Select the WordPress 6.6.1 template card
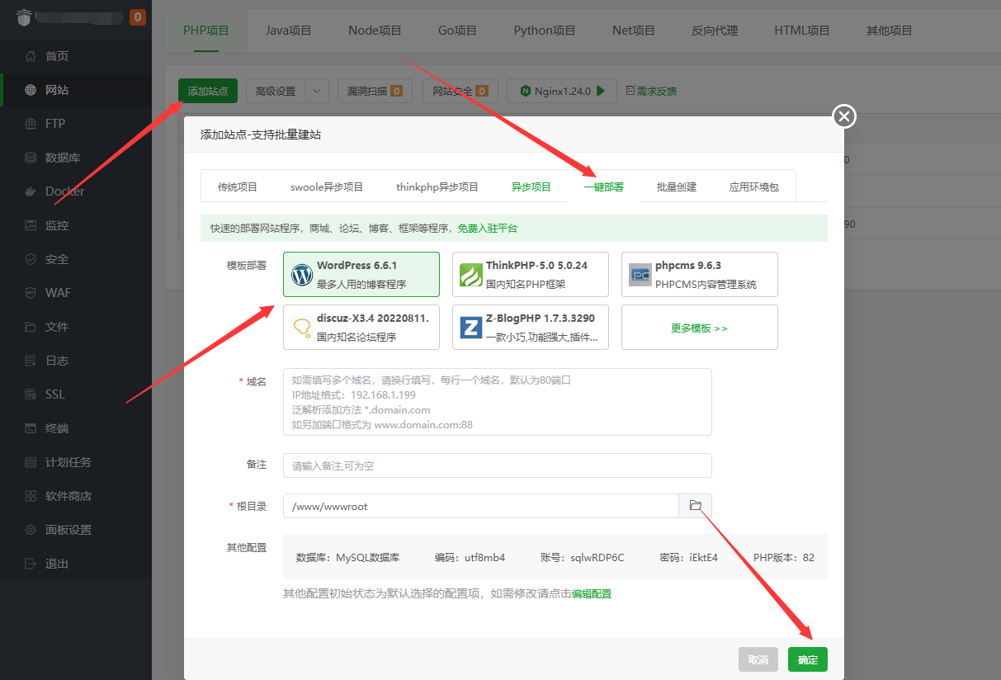 pos(361,275)
